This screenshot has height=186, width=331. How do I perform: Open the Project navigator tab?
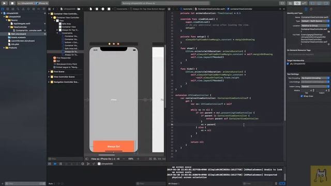click(x=3, y=9)
